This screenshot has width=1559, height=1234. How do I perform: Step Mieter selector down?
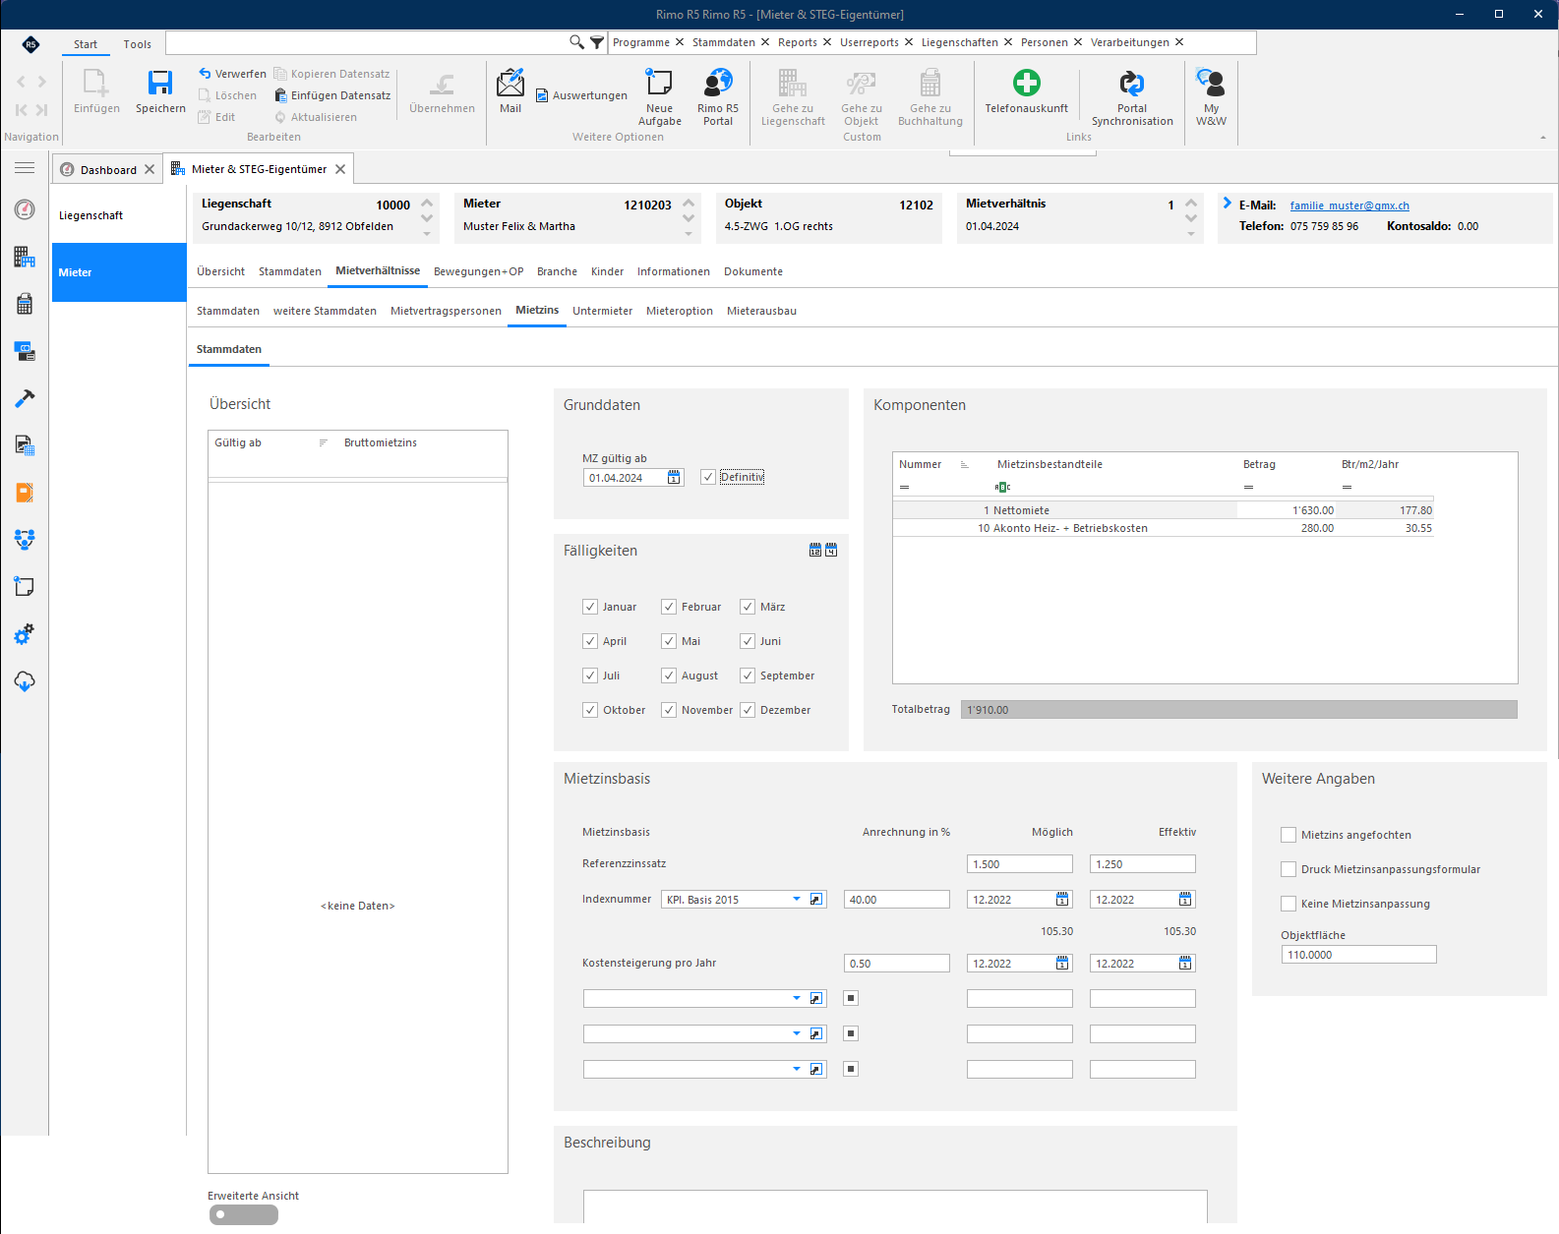[x=689, y=218]
